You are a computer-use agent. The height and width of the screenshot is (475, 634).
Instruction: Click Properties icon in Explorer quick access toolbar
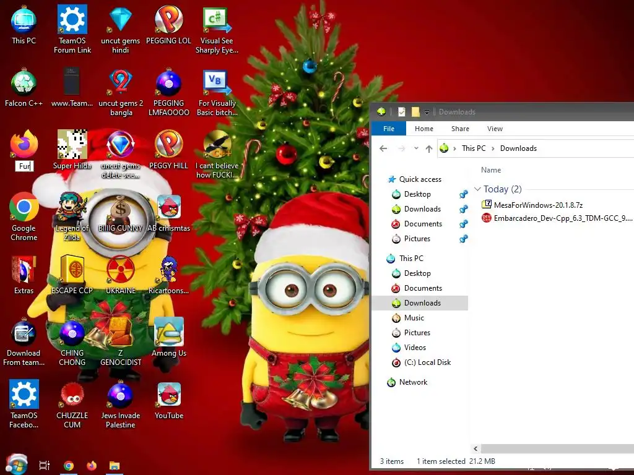click(401, 112)
